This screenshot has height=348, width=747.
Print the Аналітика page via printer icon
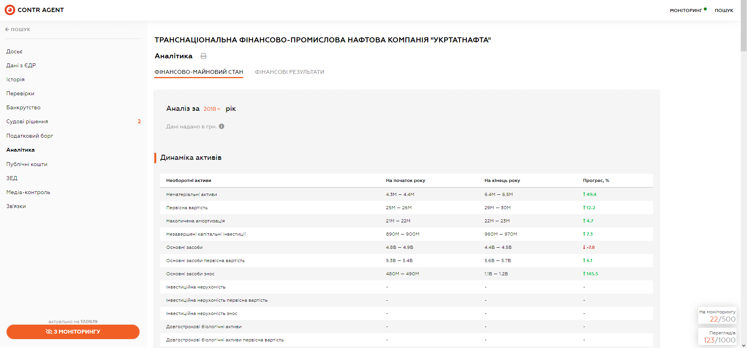203,56
